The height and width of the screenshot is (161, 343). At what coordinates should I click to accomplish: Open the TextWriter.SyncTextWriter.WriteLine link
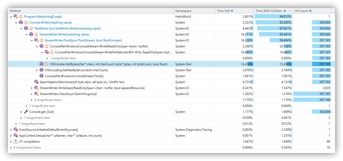coord(67,28)
